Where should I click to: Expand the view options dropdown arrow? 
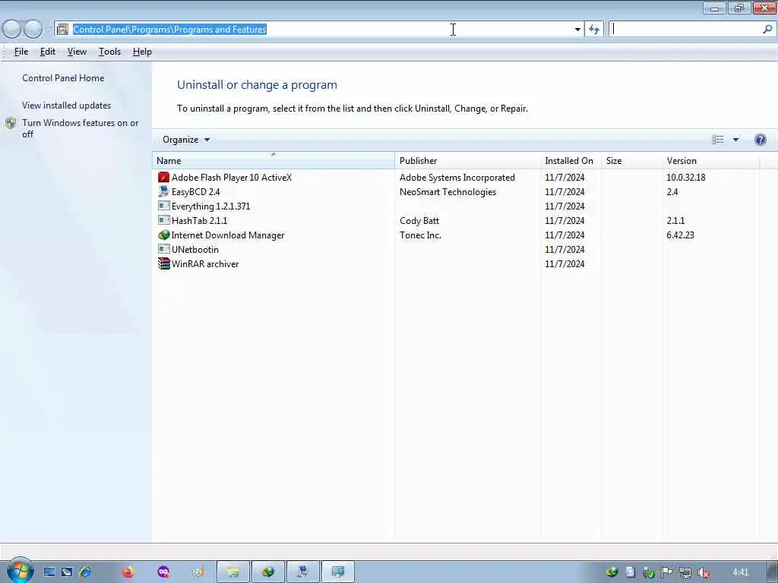point(735,140)
